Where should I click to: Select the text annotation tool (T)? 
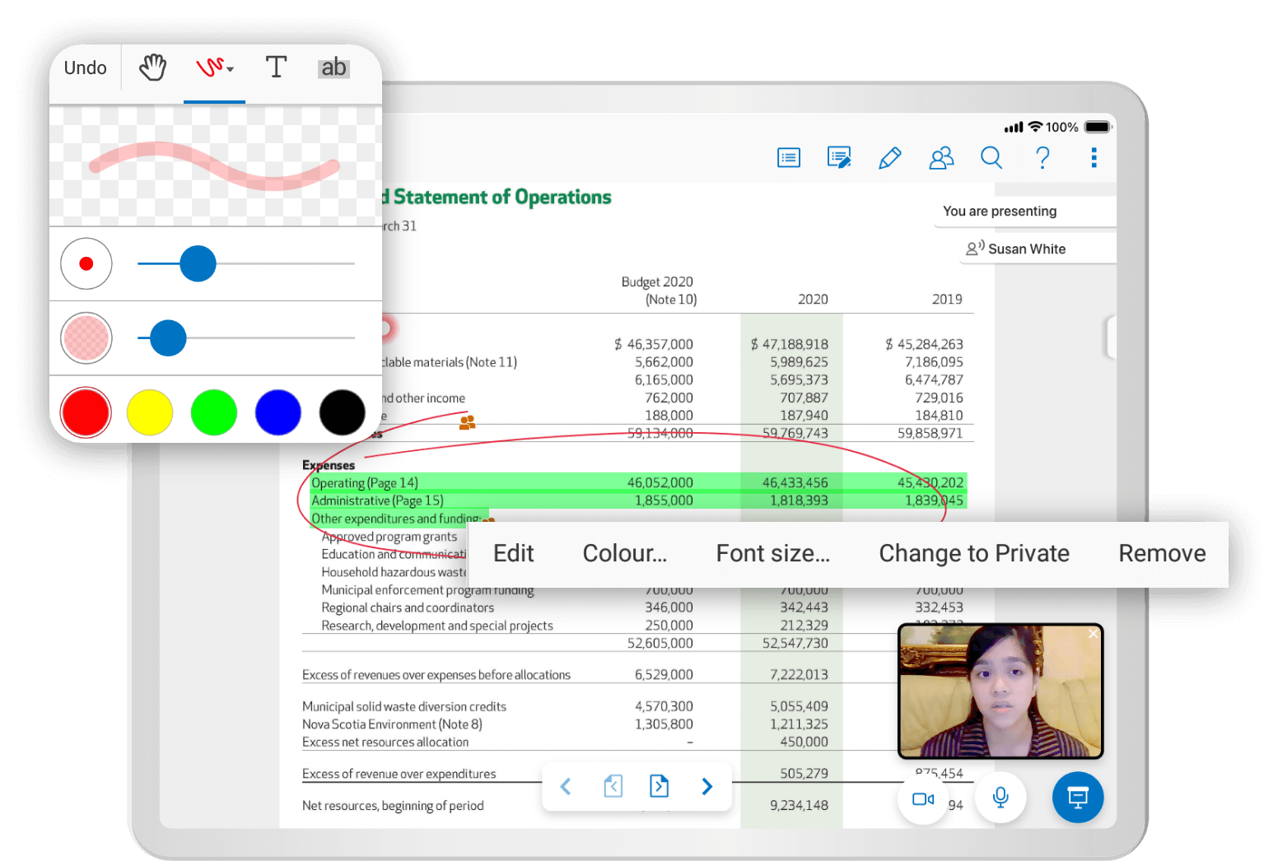[x=276, y=67]
